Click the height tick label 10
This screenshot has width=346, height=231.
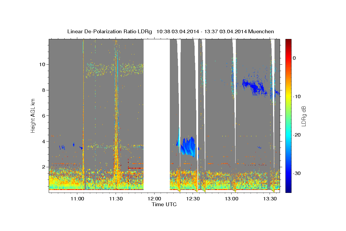pyautogui.click(x=42, y=64)
